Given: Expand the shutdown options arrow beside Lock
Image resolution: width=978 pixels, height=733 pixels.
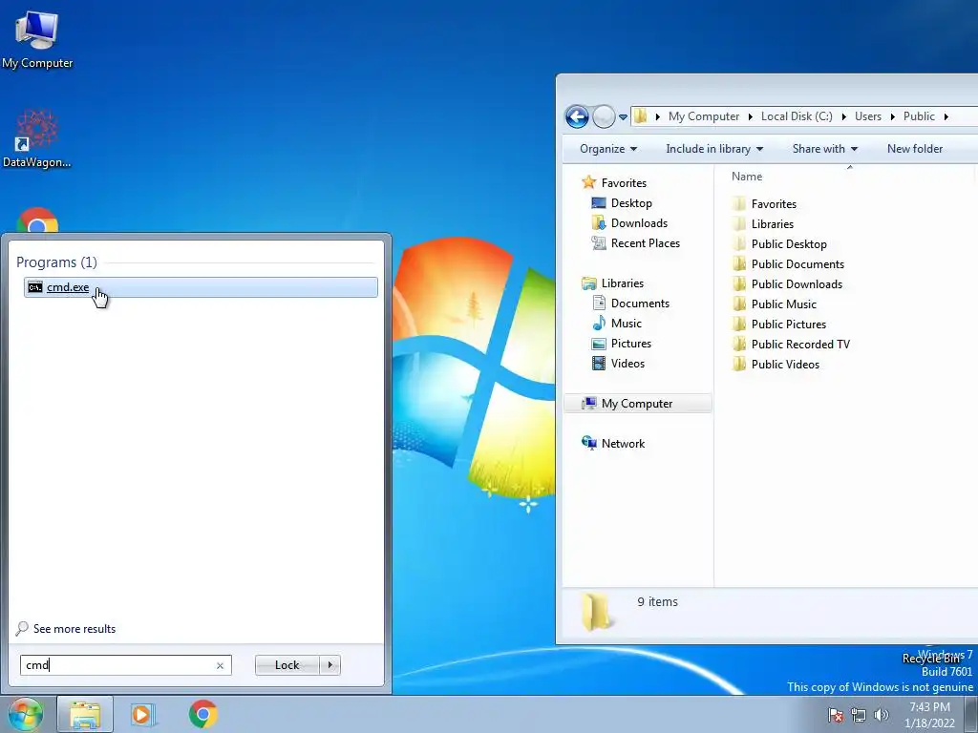Looking at the screenshot, I should (x=330, y=665).
